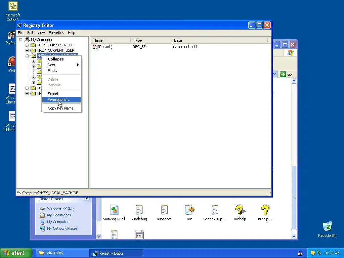Select the vmmreg32.dll file icon
344x258 pixels.
[x=114, y=210]
